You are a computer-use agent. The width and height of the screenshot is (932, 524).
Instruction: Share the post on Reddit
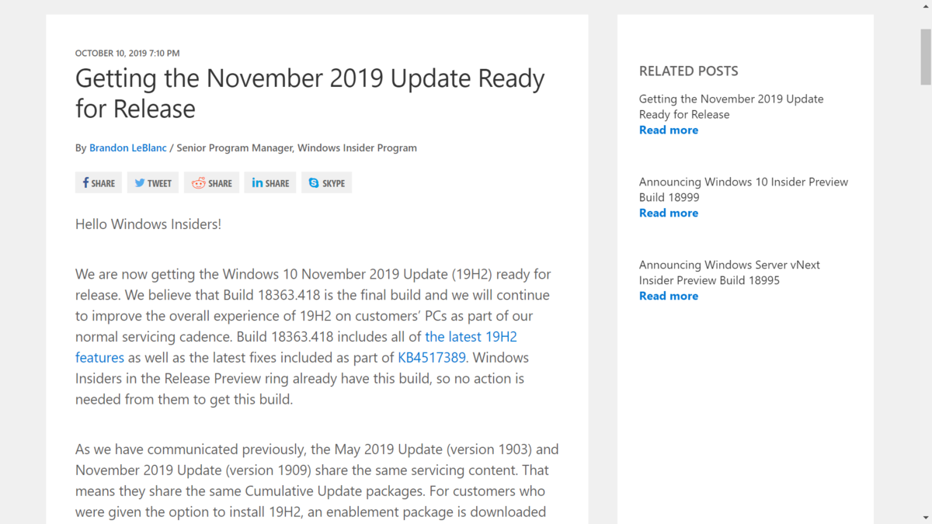pyautogui.click(x=211, y=183)
